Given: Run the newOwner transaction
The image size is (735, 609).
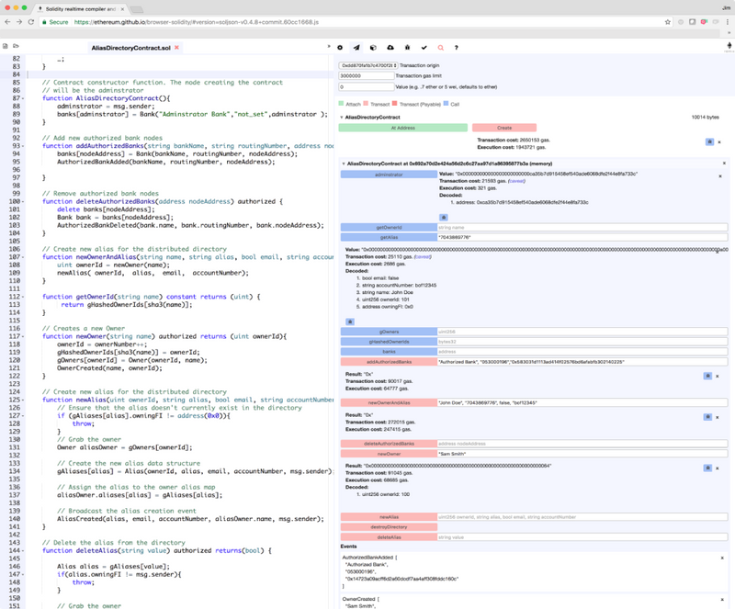Looking at the screenshot, I should pos(389,454).
